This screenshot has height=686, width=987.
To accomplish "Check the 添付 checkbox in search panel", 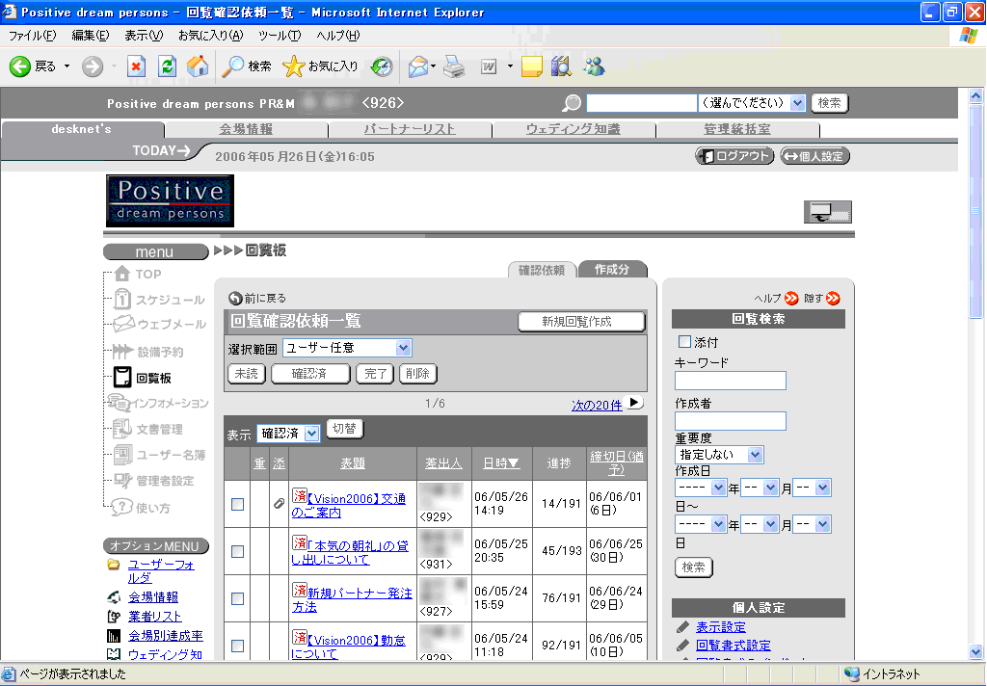I will 685,342.
